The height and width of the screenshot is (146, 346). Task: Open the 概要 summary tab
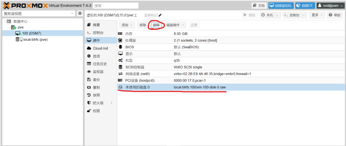point(96,25)
